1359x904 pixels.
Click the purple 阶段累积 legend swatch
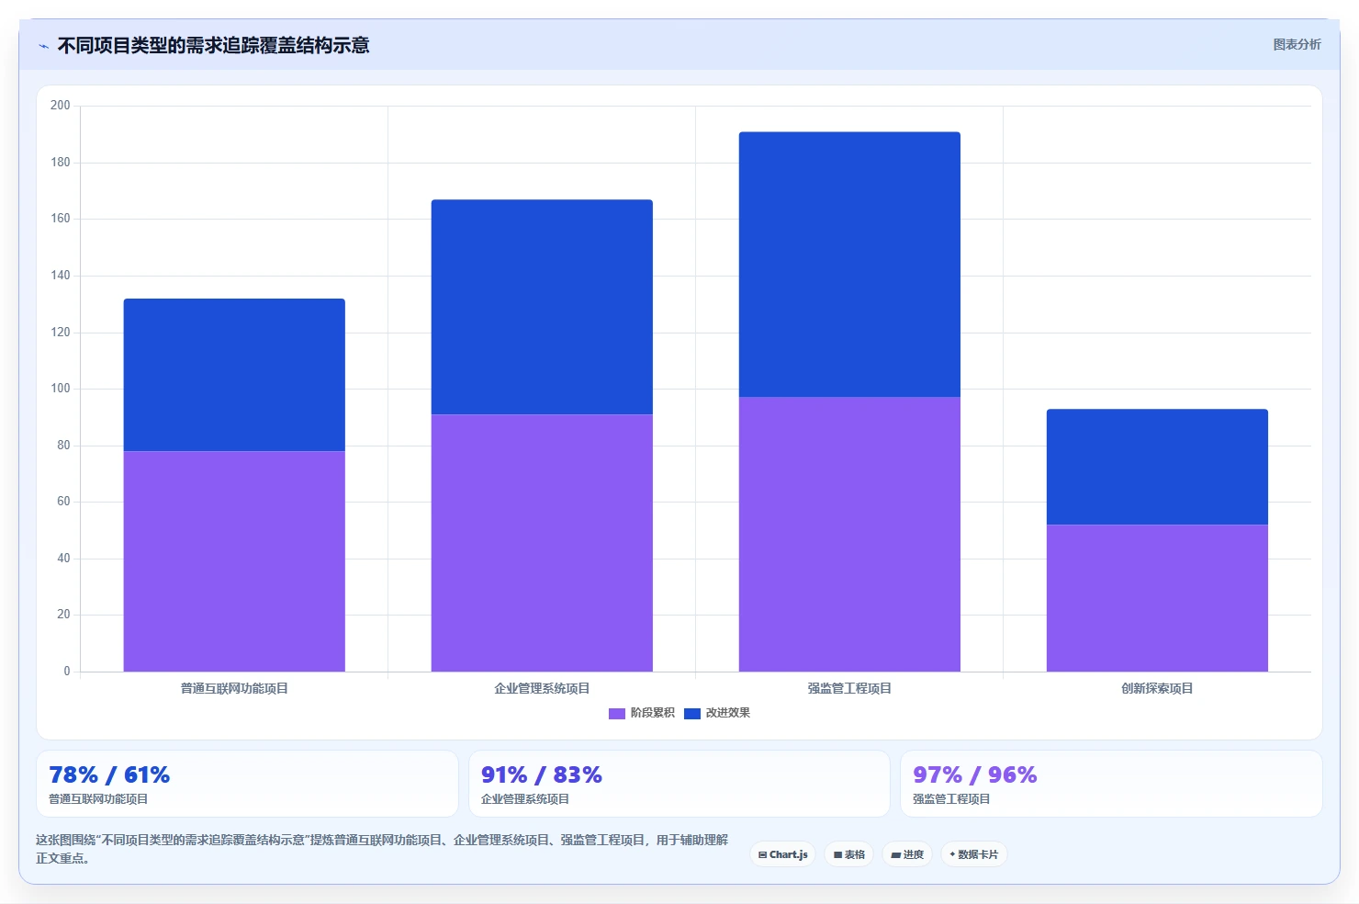click(617, 713)
